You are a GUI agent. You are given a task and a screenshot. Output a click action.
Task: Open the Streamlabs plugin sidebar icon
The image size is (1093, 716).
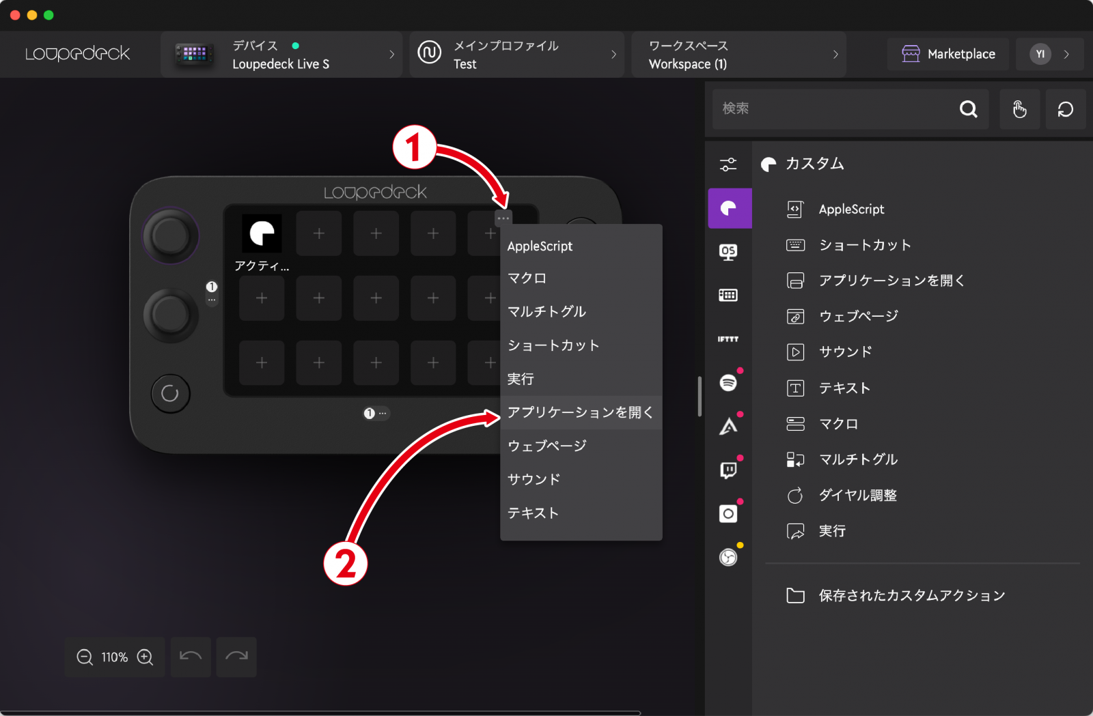coord(728,426)
